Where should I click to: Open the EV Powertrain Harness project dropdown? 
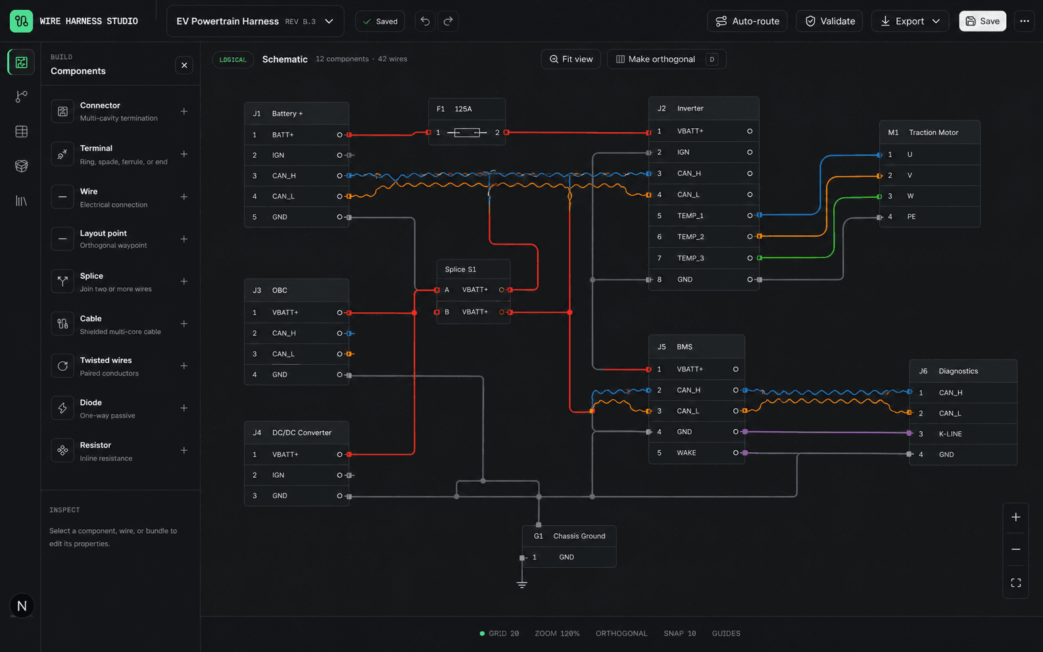tap(255, 21)
